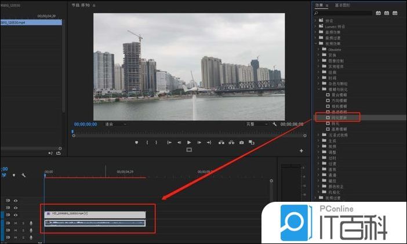Toggle V3 track output eye icon
Image resolution: width=407 pixels, height=244 pixels.
point(16,201)
